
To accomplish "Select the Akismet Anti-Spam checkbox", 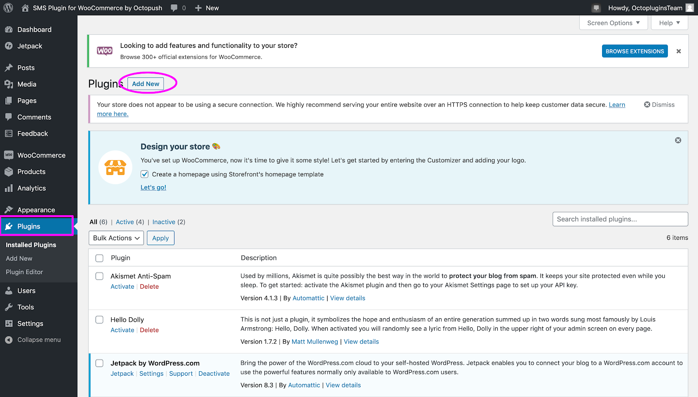I will tap(99, 276).
